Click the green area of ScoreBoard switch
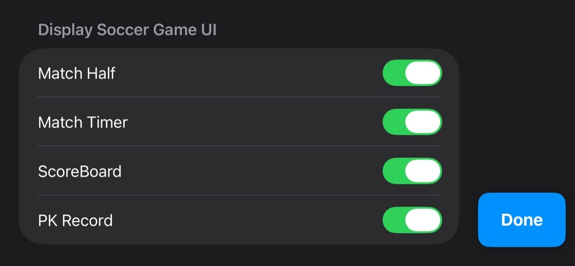Screen dimensions: 575x266 coord(393,171)
